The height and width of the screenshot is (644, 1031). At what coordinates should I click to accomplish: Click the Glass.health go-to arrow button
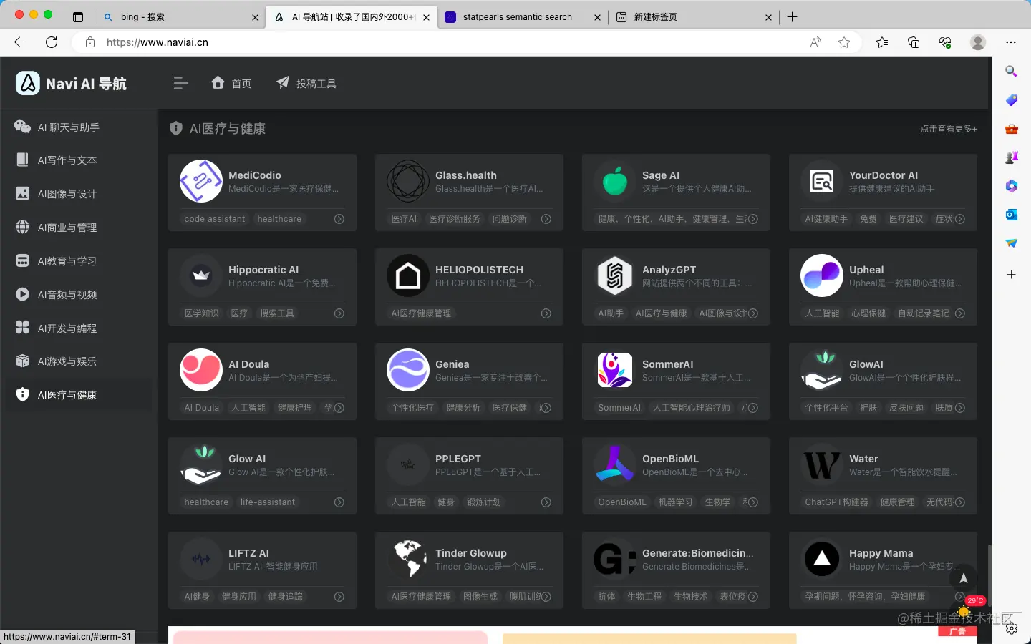[546, 219]
